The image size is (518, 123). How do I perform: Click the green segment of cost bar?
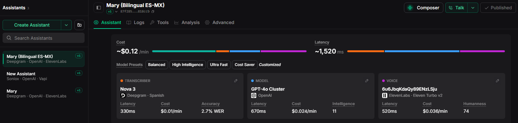pyautogui.click(x=184, y=51)
